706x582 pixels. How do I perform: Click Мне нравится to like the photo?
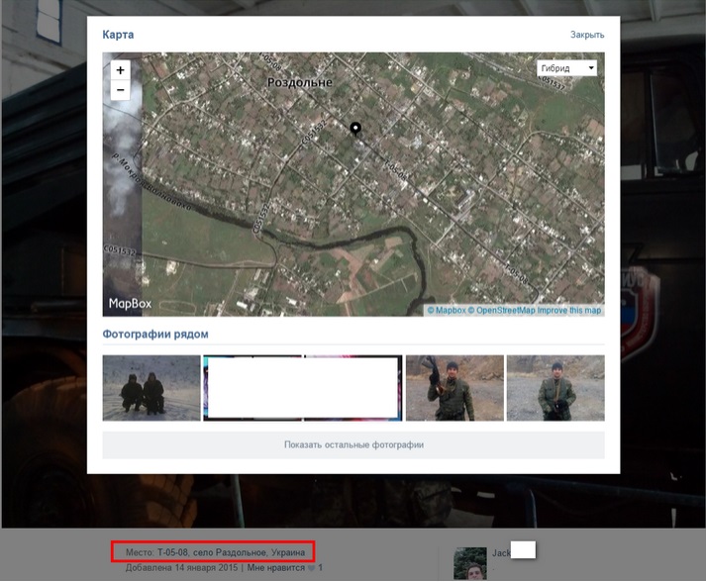click(x=275, y=568)
